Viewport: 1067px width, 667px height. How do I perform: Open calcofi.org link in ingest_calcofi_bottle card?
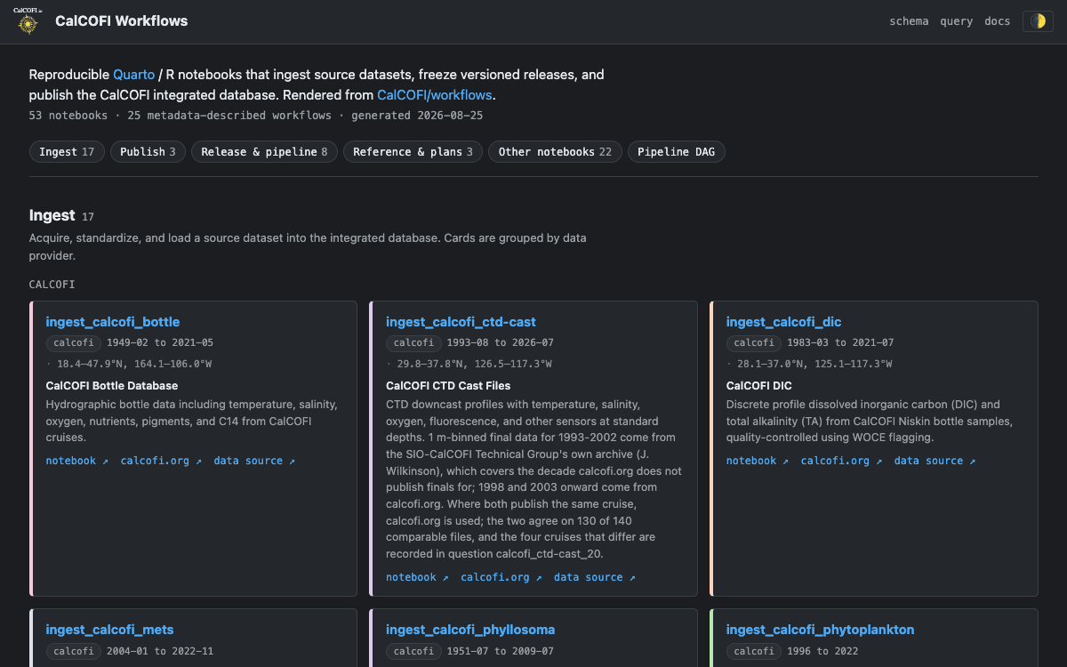tap(161, 461)
